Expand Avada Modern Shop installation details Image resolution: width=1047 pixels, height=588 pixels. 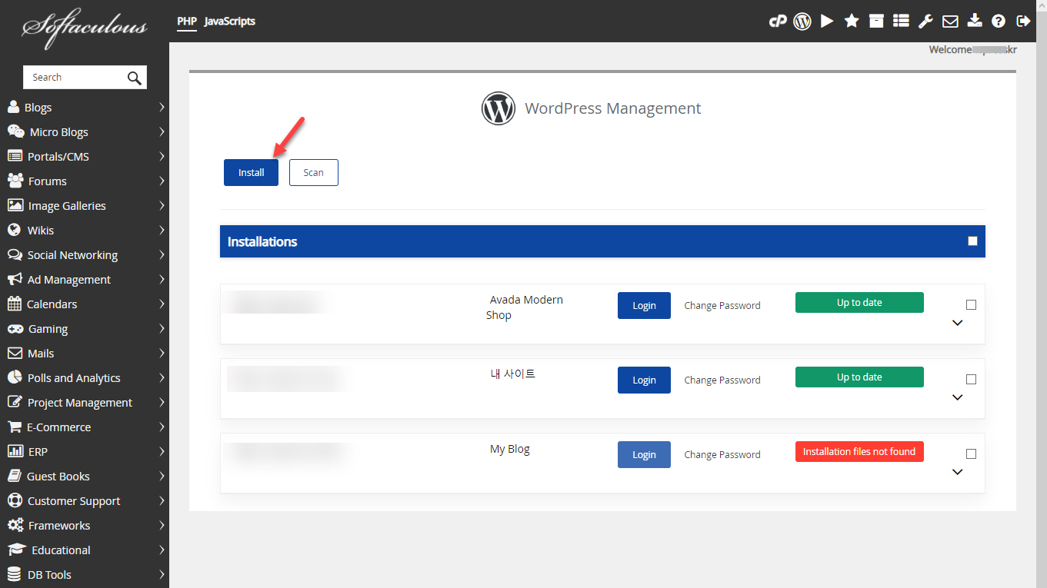[x=958, y=323]
